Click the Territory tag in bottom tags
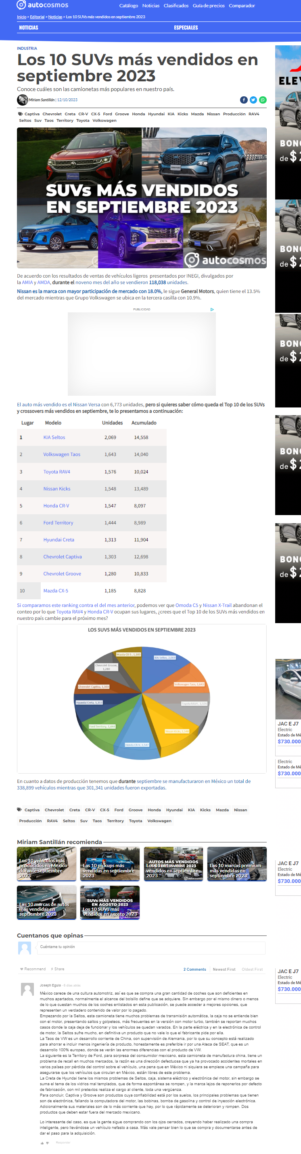Image resolution: width=301 pixels, height=1154 pixels. tap(115, 821)
